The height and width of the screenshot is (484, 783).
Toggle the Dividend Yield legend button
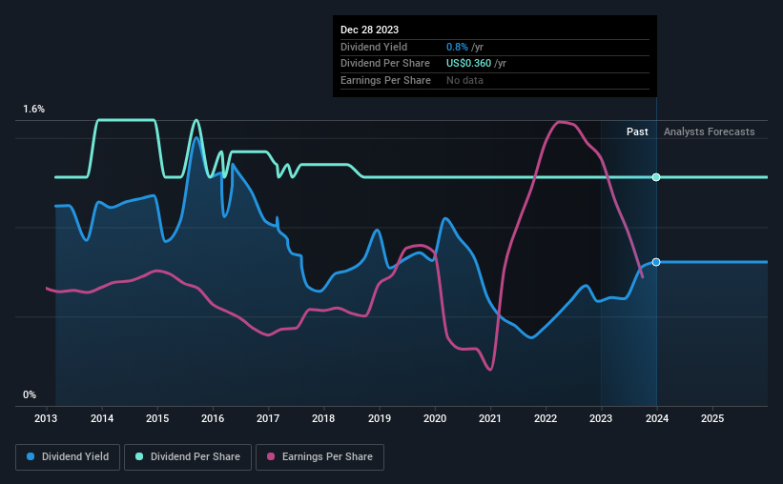(x=68, y=457)
